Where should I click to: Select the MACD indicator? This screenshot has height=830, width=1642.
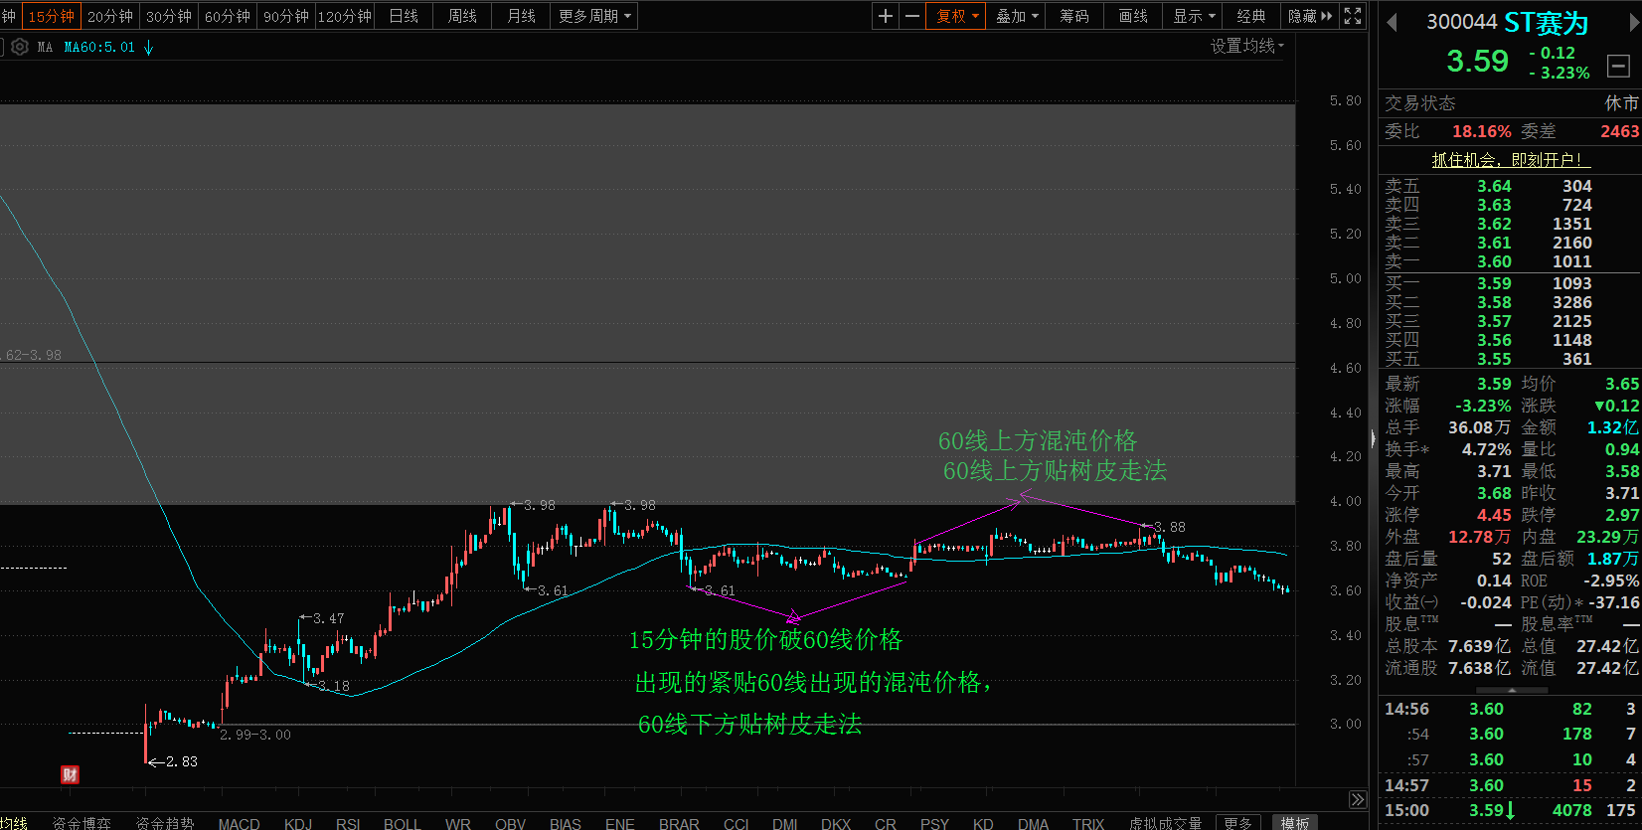coord(239,823)
